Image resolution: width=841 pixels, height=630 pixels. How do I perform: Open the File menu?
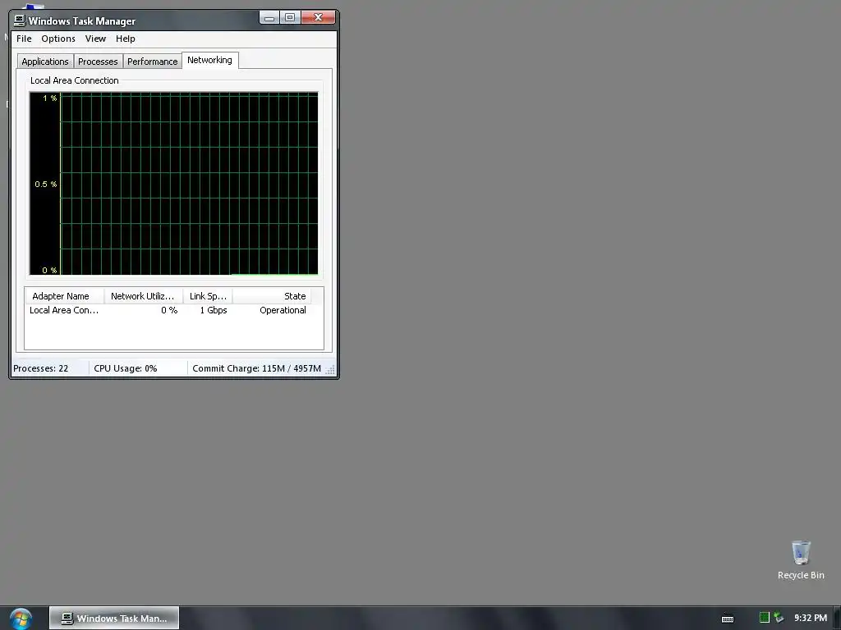(24, 39)
